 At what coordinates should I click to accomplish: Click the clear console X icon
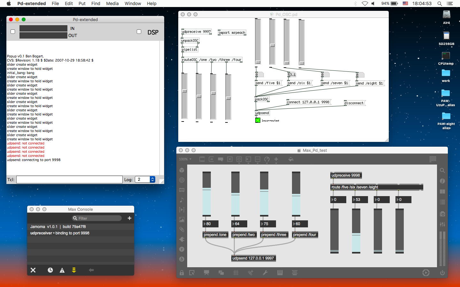pyautogui.click(x=33, y=270)
